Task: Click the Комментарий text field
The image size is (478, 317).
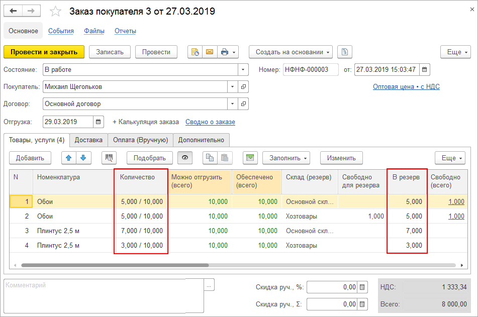Action: click(x=104, y=296)
